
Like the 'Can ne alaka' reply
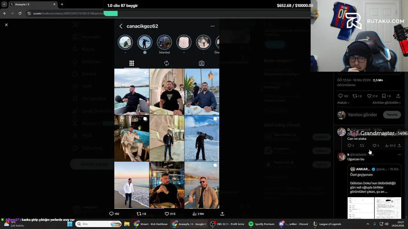(x=375, y=145)
